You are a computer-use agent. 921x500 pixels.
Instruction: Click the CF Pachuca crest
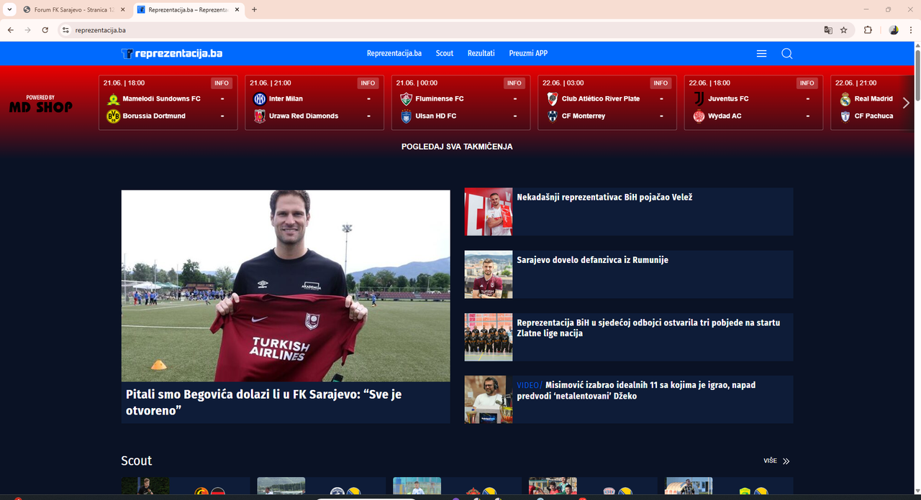845,116
